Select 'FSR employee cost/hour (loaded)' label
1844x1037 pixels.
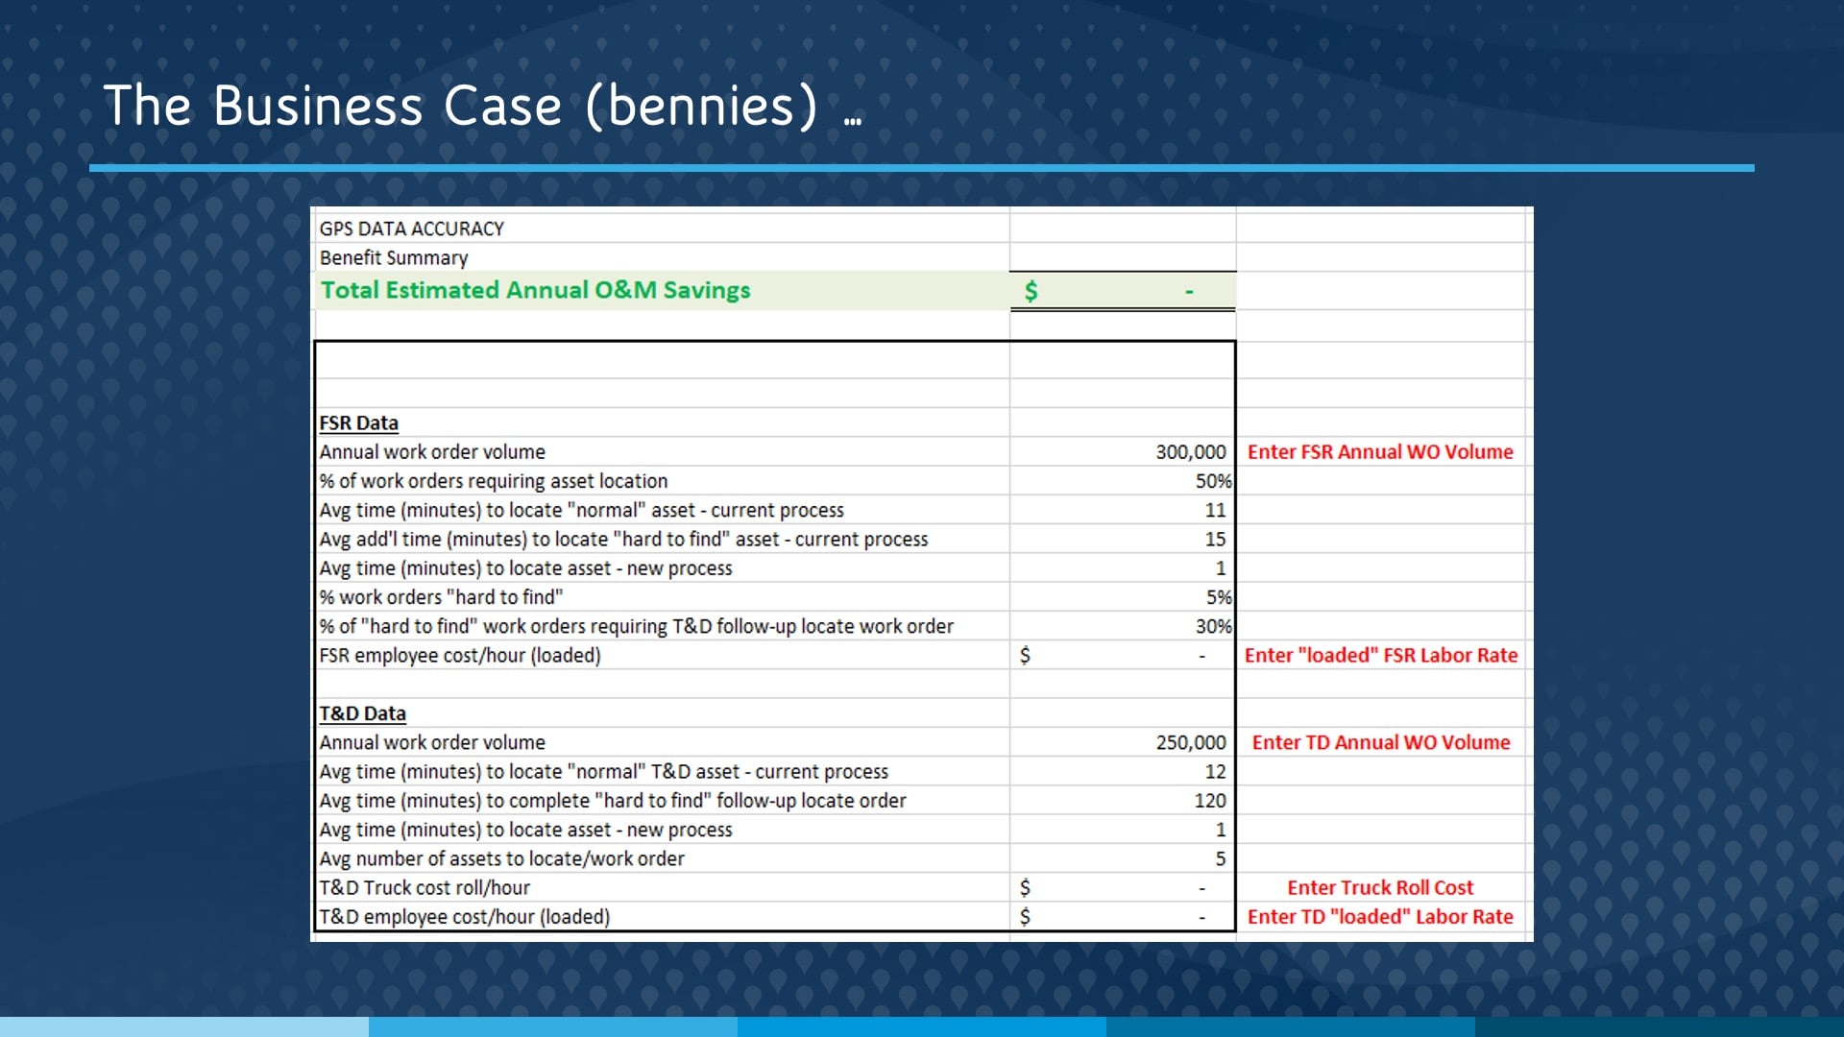[x=460, y=655]
